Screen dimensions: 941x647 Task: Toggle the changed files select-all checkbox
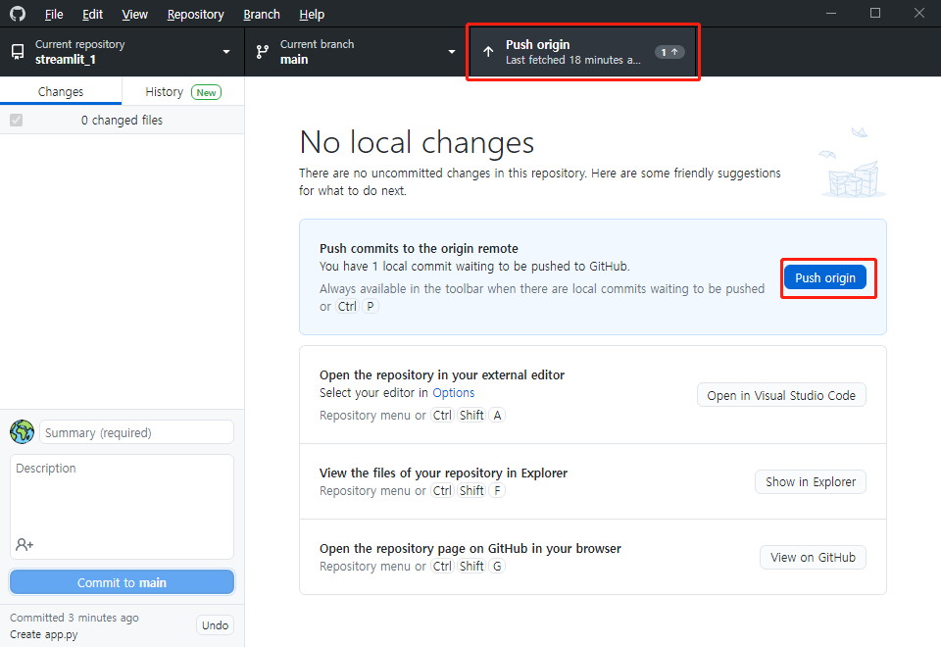click(17, 120)
